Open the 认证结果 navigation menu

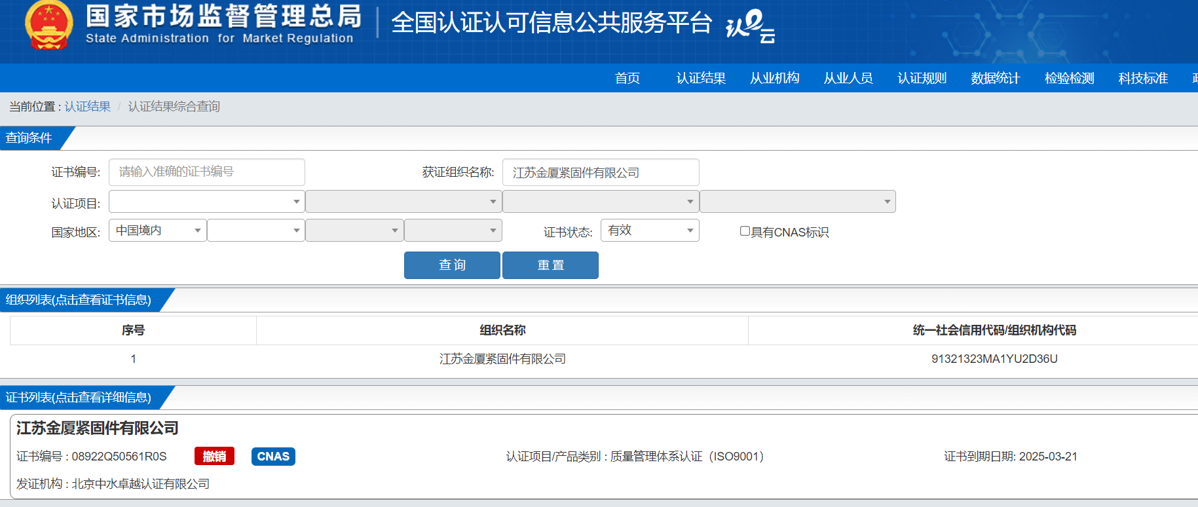pyautogui.click(x=701, y=78)
